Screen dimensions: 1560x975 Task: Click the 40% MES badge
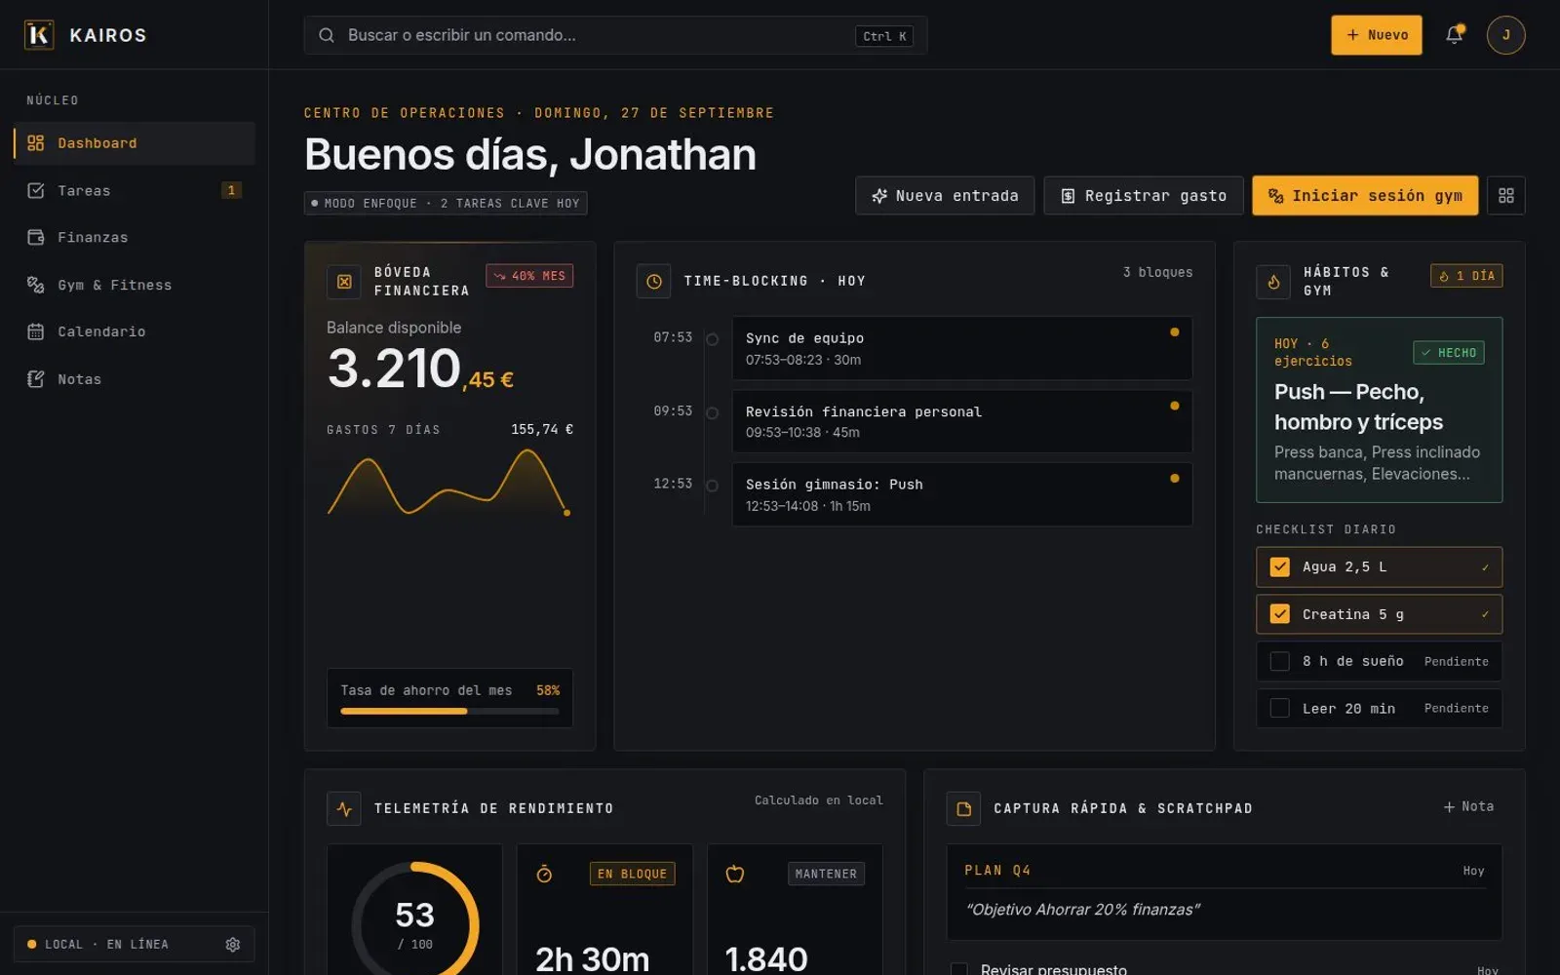(x=529, y=276)
